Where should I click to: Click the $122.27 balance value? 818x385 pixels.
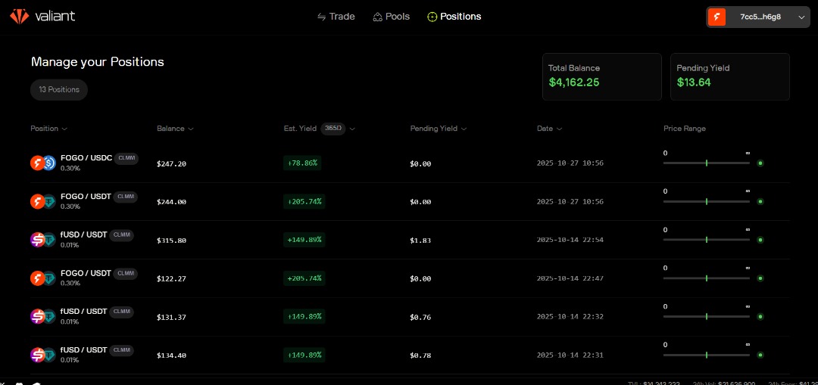[171, 278]
